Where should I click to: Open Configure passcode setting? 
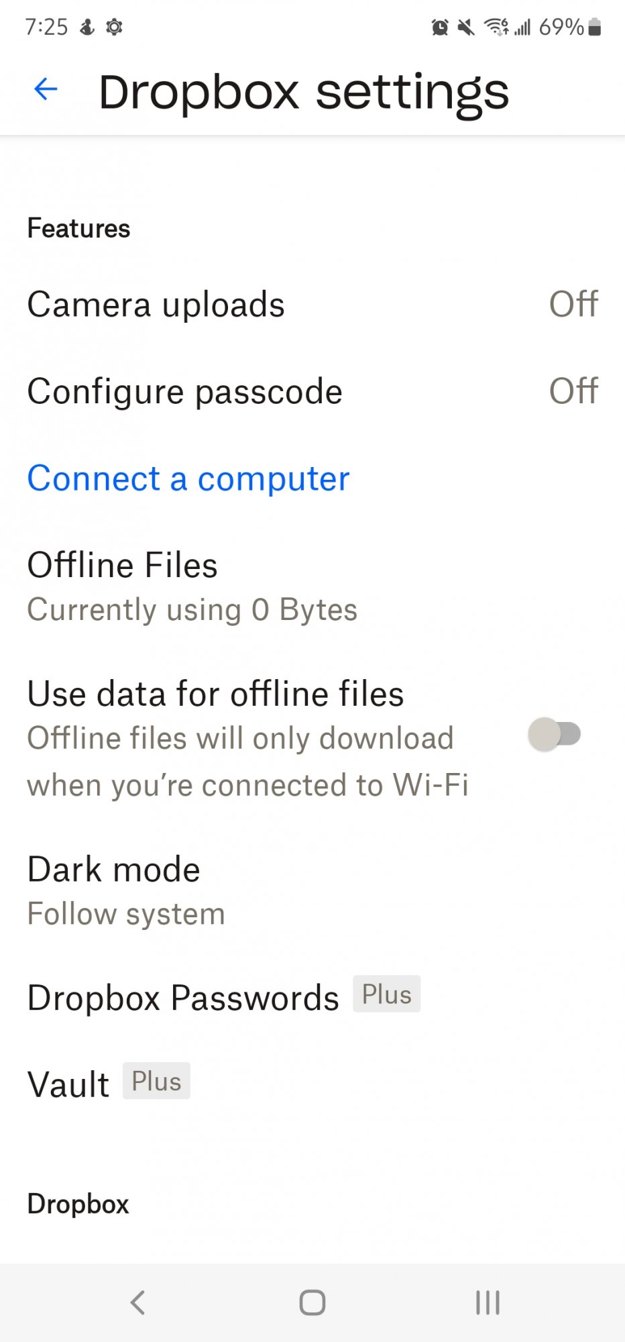[312, 391]
